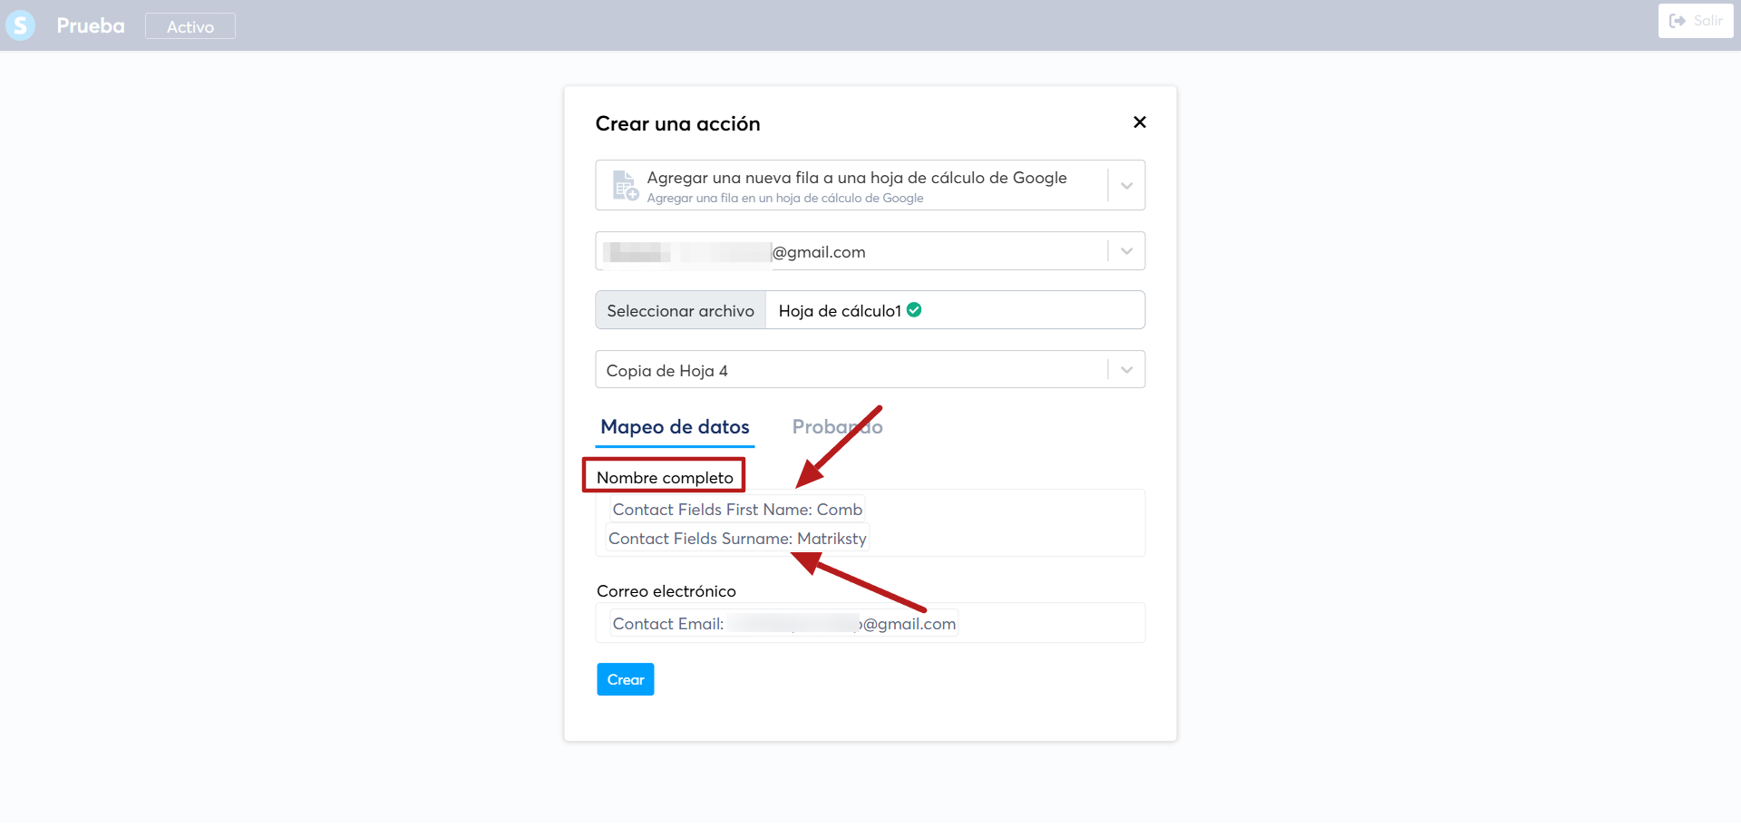Open the Gmail account dropdown chevron
The image size is (1741, 827).
click(x=1126, y=251)
